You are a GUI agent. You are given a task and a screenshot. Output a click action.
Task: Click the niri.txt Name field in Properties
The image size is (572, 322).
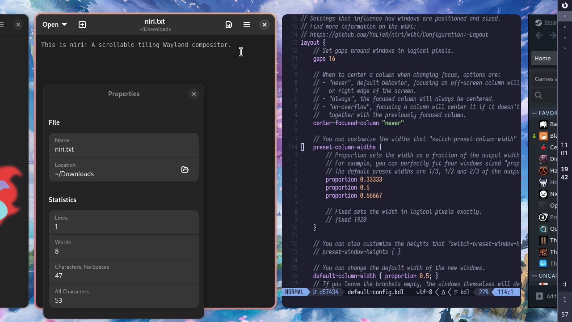pyautogui.click(x=124, y=149)
